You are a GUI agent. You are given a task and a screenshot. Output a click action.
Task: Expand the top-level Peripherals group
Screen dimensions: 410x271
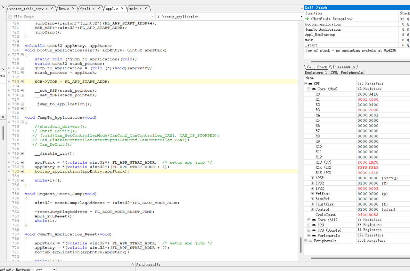(306, 241)
